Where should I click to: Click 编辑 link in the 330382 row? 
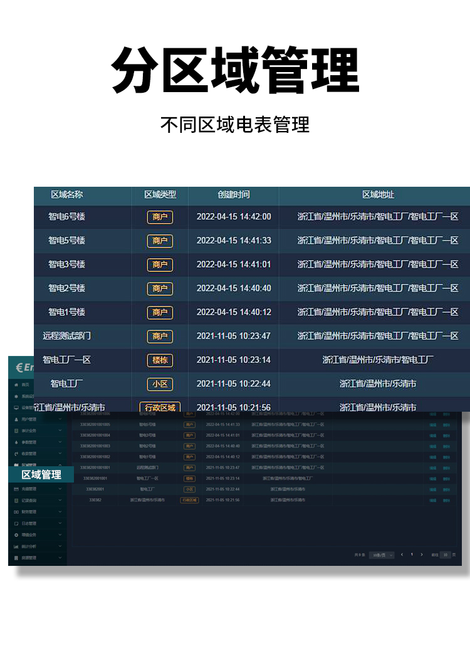[432, 500]
